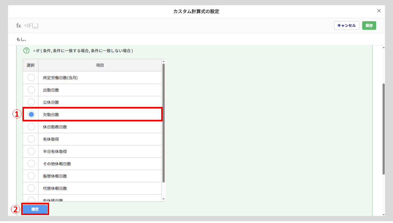Click the item list scrollbar thumb
393x223 pixels.
pos(163,123)
